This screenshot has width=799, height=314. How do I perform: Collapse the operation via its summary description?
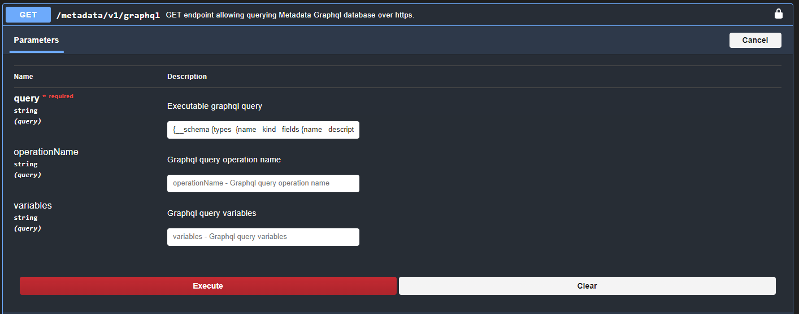point(290,15)
